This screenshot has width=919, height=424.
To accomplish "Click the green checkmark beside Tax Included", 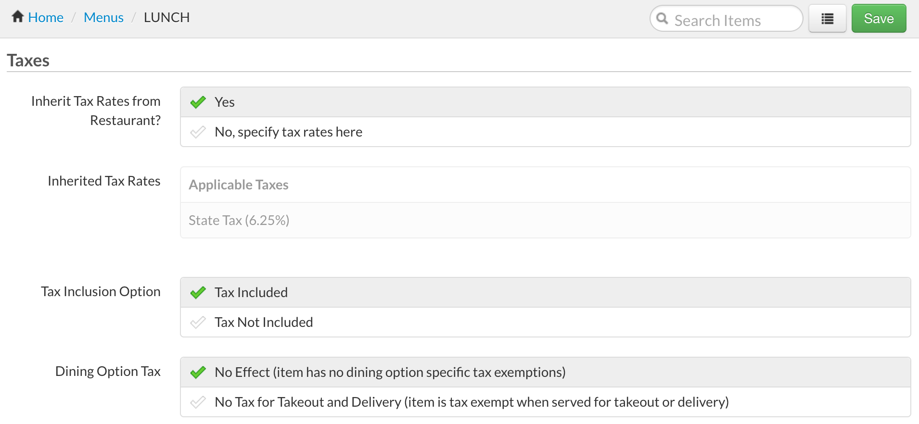I will 198,293.
